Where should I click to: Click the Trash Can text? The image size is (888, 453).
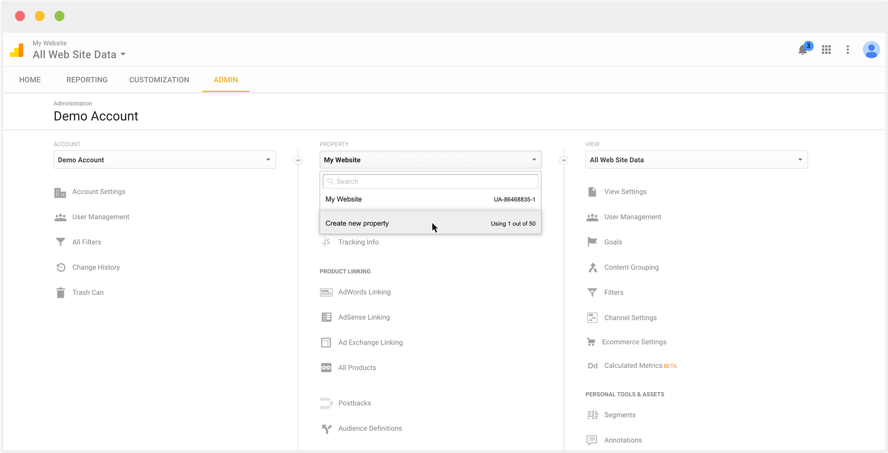click(x=88, y=292)
